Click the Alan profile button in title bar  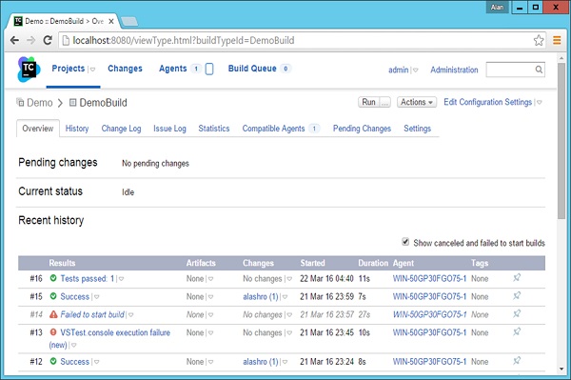(497, 8)
